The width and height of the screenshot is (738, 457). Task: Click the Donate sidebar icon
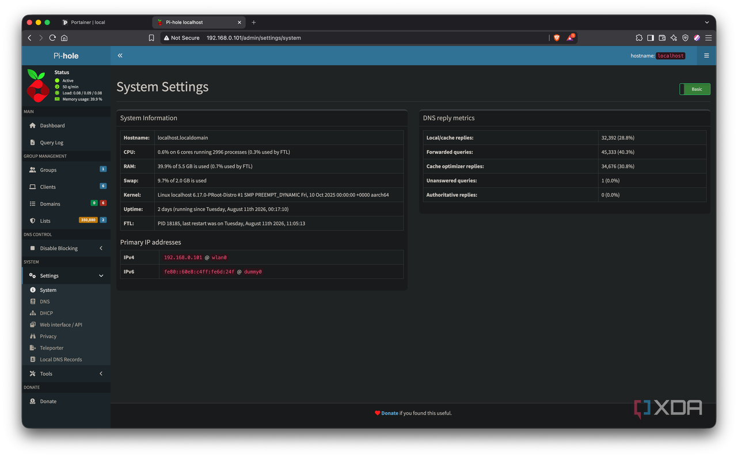click(32, 401)
